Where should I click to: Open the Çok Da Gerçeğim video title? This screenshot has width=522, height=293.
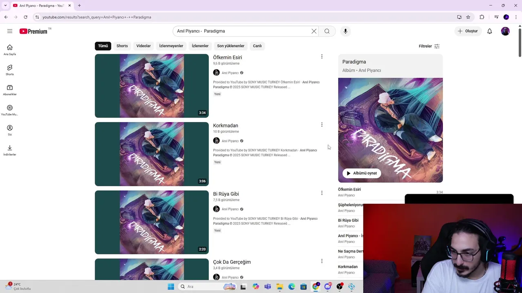(x=232, y=262)
